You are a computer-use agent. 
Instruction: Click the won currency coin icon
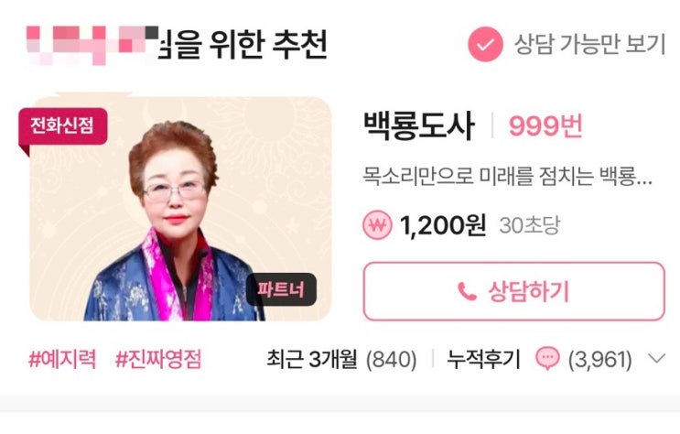coord(377,225)
